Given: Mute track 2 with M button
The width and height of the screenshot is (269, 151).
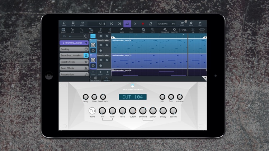Looking at the screenshot, I should (x=101, y=60).
